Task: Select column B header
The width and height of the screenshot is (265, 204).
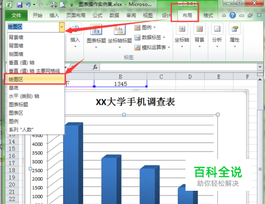Action: coord(120,77)
